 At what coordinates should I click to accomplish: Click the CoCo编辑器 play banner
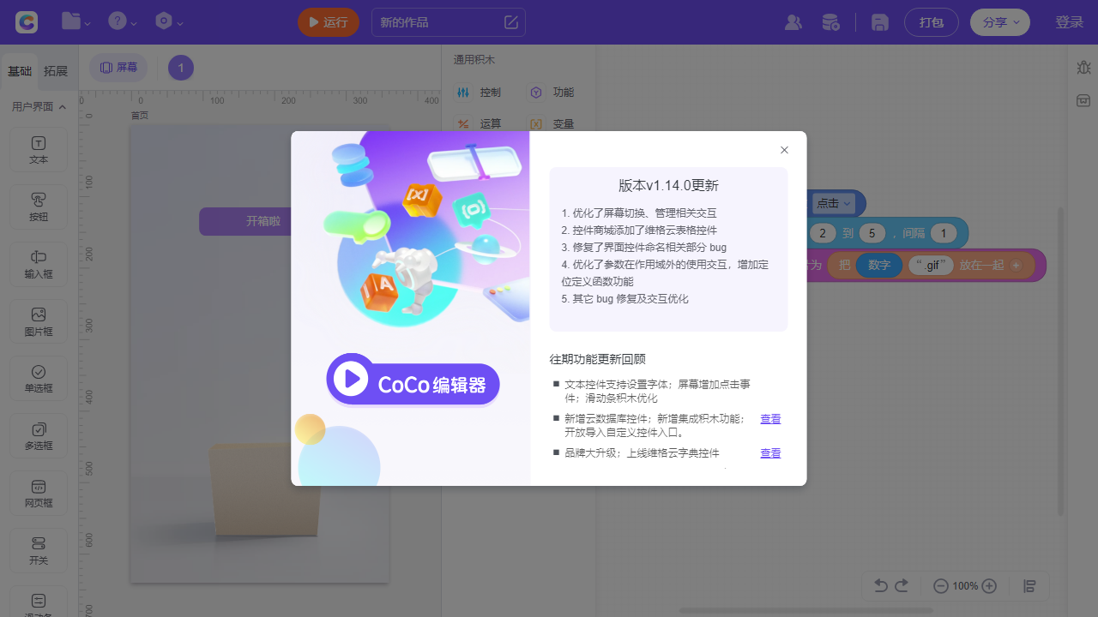(413, 379)
